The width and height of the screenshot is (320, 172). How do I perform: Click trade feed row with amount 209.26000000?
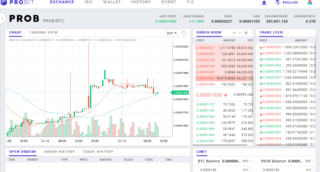(286, 65)
